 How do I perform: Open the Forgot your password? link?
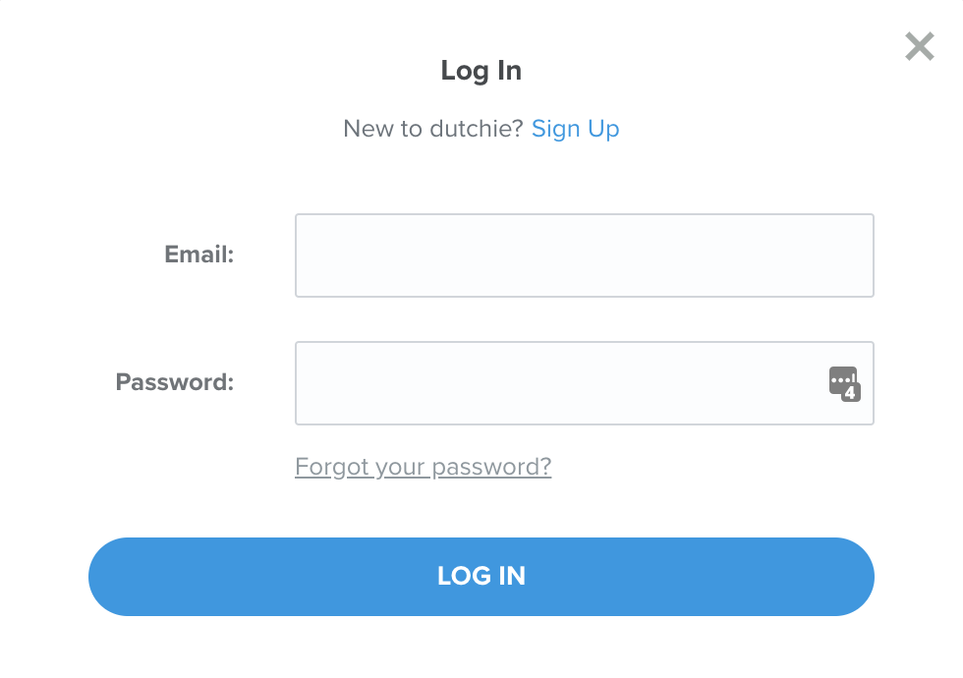(423, 467)
